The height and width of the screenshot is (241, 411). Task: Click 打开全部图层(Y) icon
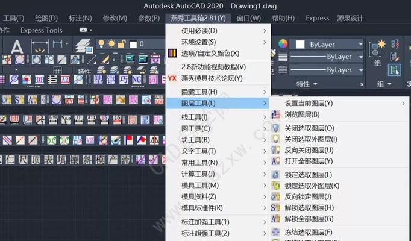[x=275, y=161]
